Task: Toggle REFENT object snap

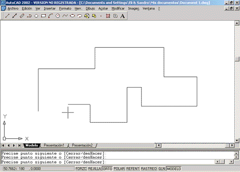Action: [x=133, y=169]
